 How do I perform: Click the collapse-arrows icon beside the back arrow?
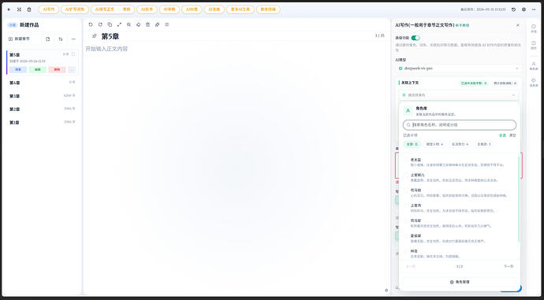point(19,9)
